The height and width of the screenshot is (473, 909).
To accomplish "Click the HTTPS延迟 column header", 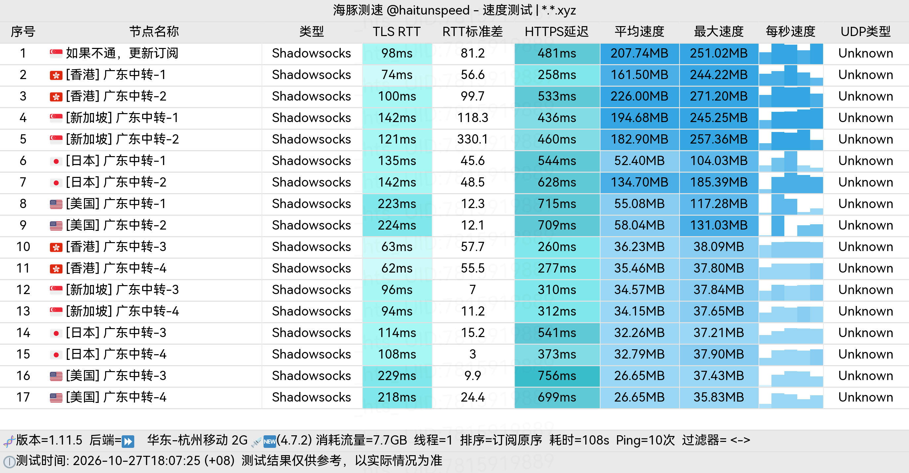I will pos(557,32).
